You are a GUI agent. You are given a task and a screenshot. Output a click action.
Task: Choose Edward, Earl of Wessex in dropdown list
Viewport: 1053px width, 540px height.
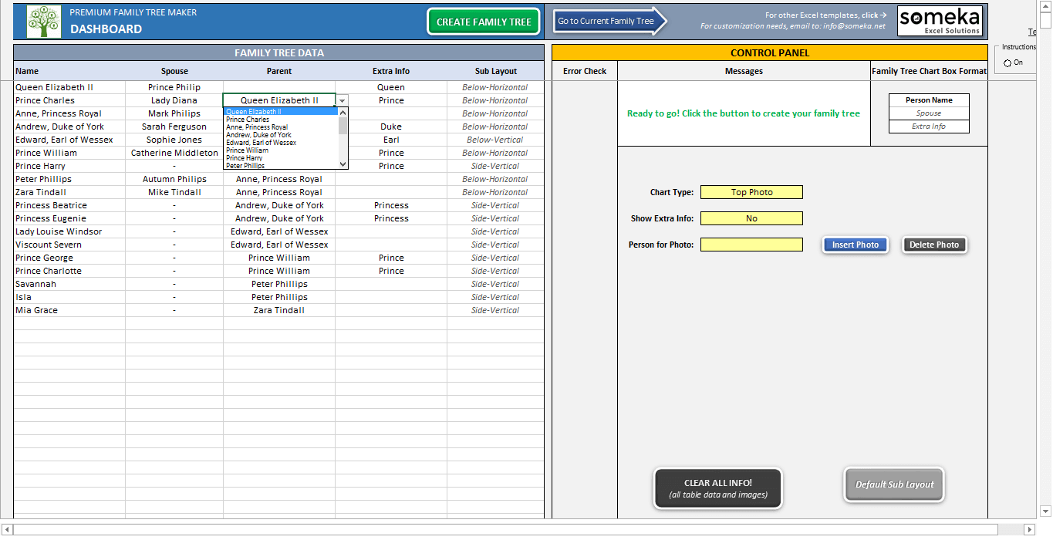[x=281, y=143]
